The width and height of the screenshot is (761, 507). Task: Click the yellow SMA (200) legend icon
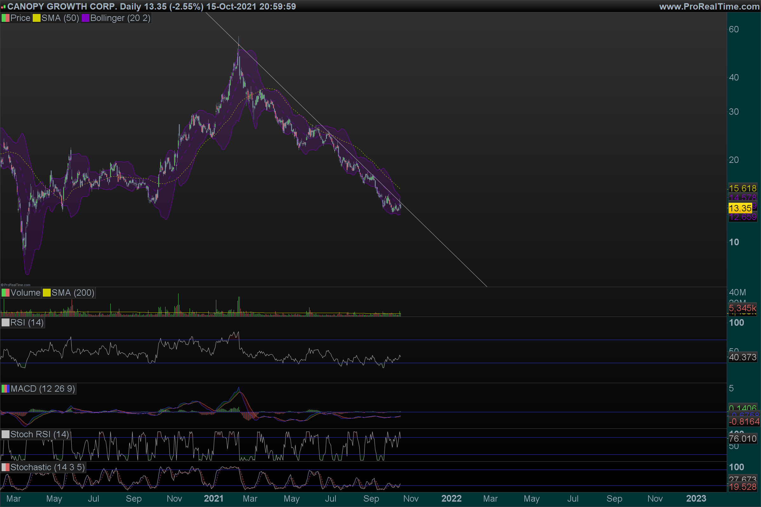click(47, 293)
